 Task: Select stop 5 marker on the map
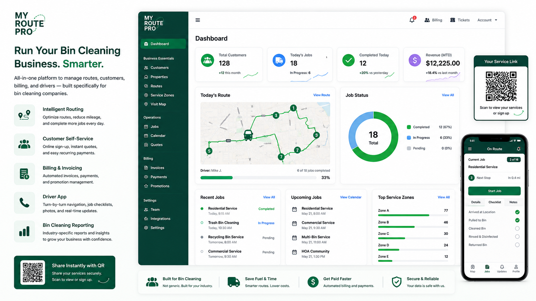coord(209,151)
